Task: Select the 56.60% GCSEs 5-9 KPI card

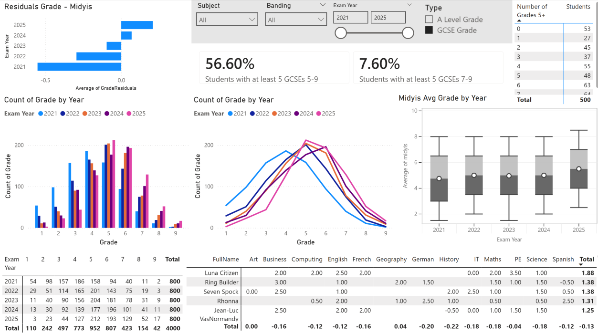Action: point(274,67)
